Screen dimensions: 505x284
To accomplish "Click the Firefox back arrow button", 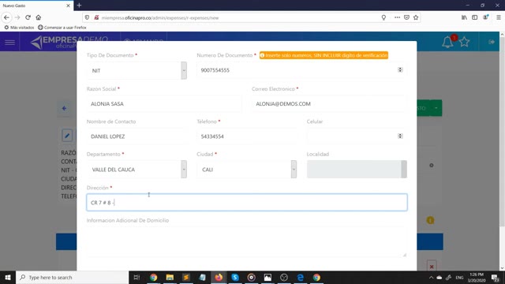I will coord(6,17).
